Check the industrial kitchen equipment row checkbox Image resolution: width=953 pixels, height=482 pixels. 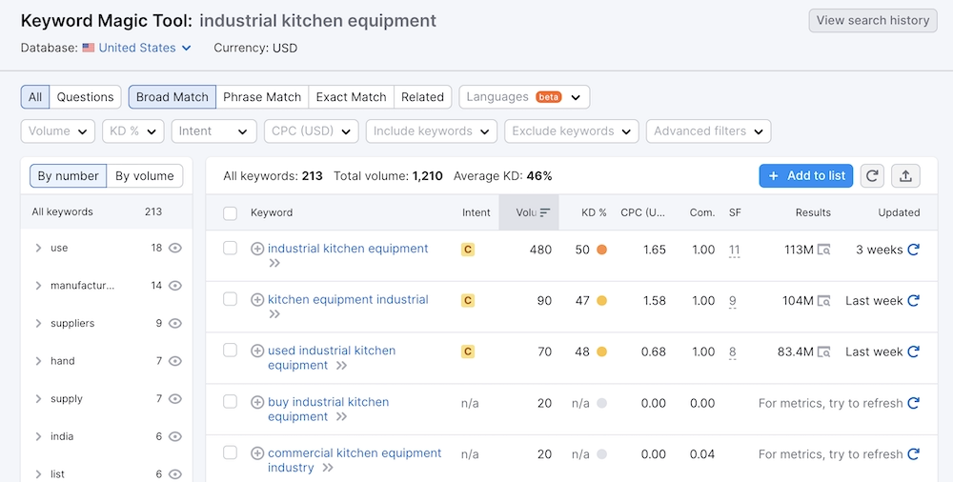[x=230, y=248]
